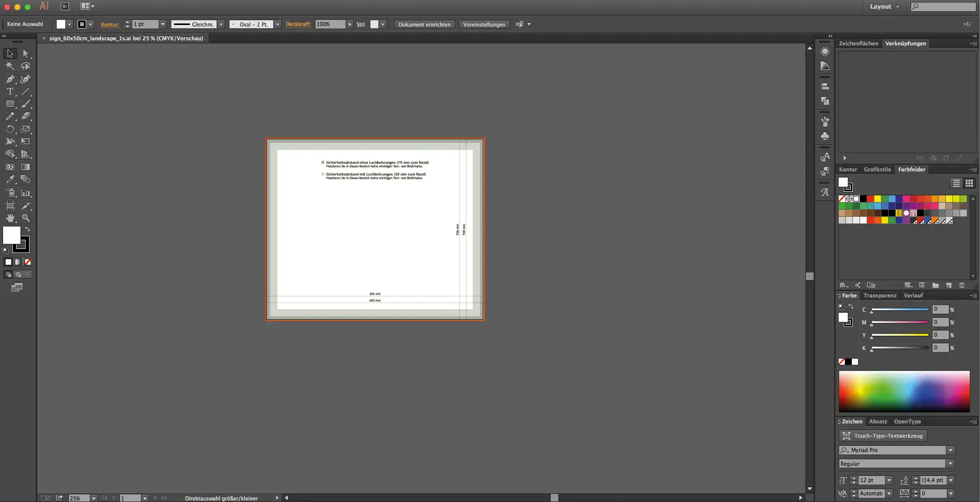The width and height of the screenshot is (980, 502).
Task: Open the 25% zoom level dropdown
Action: 94,498
